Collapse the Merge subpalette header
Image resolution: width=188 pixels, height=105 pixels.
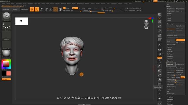[x=169, y=6]
